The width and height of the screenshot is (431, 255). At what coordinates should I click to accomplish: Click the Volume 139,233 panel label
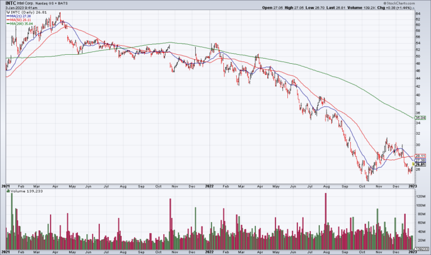pos(27,191)
